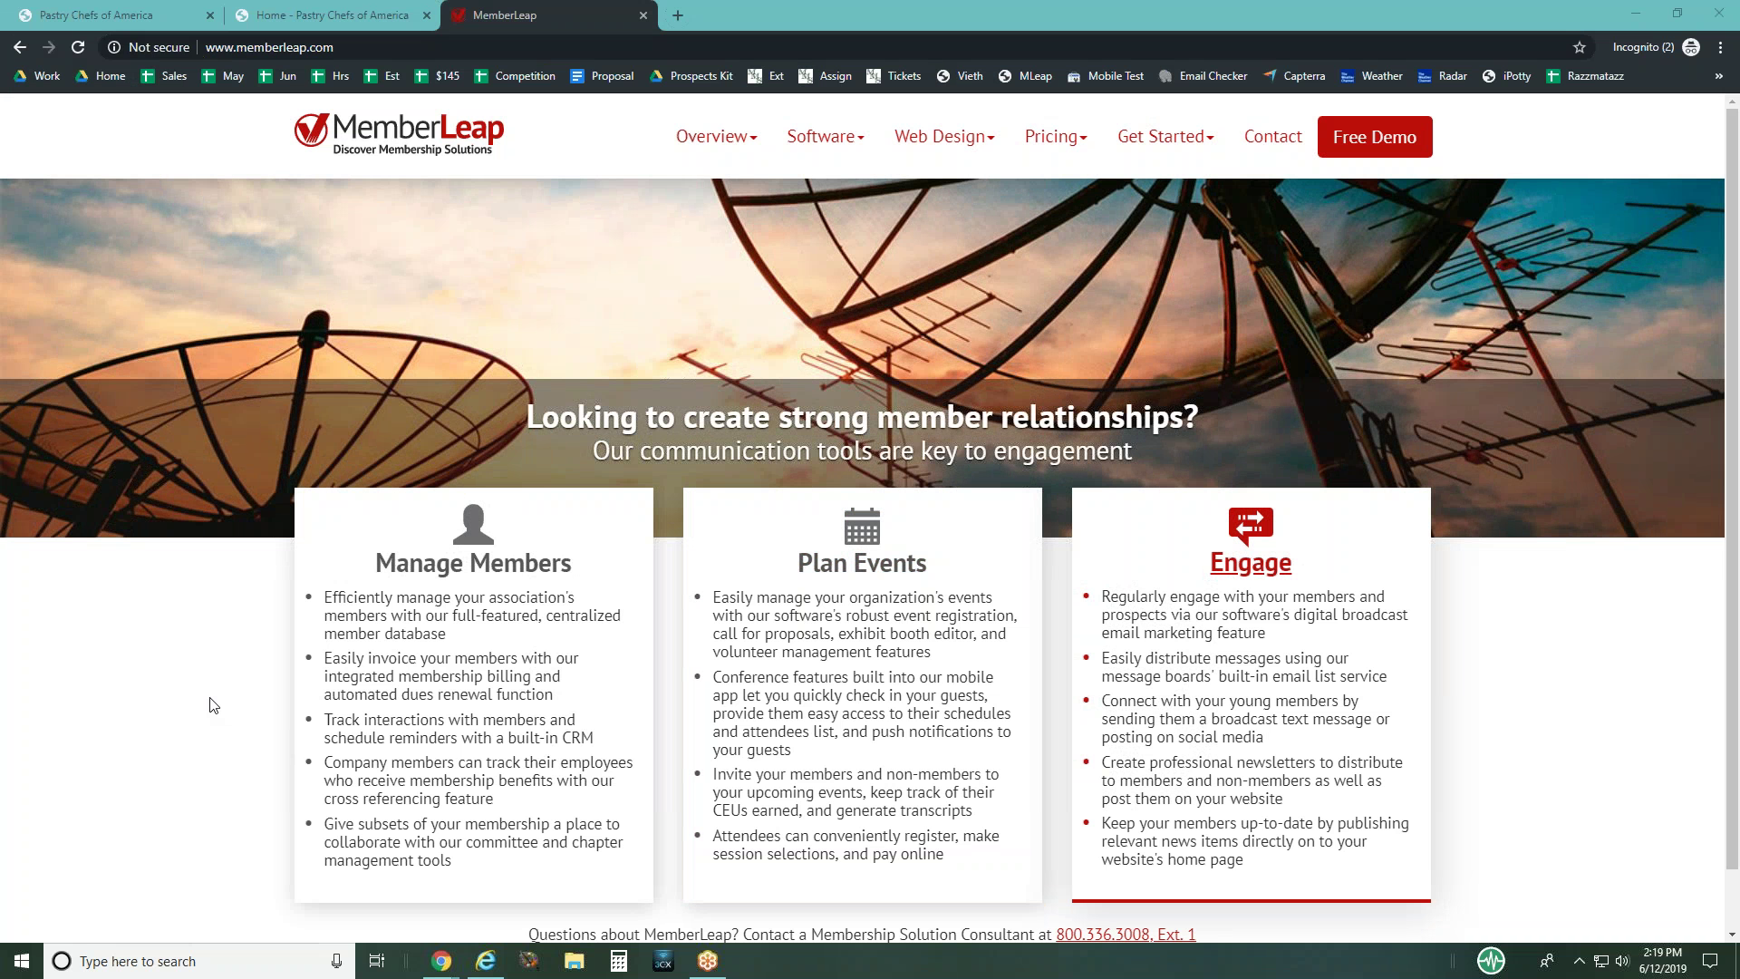Click the Manage Members heading
This screenshot has height=979, width=1740.
click(473, 563)
